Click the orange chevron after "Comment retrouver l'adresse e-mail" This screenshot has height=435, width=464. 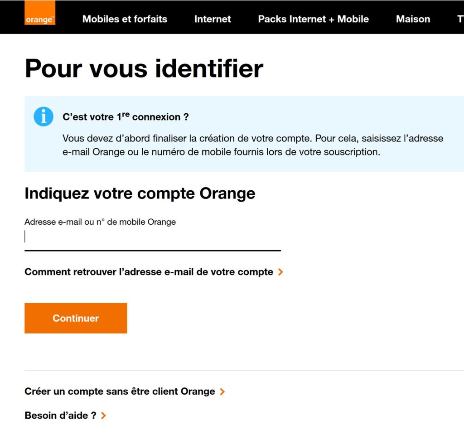coord(281,272)
